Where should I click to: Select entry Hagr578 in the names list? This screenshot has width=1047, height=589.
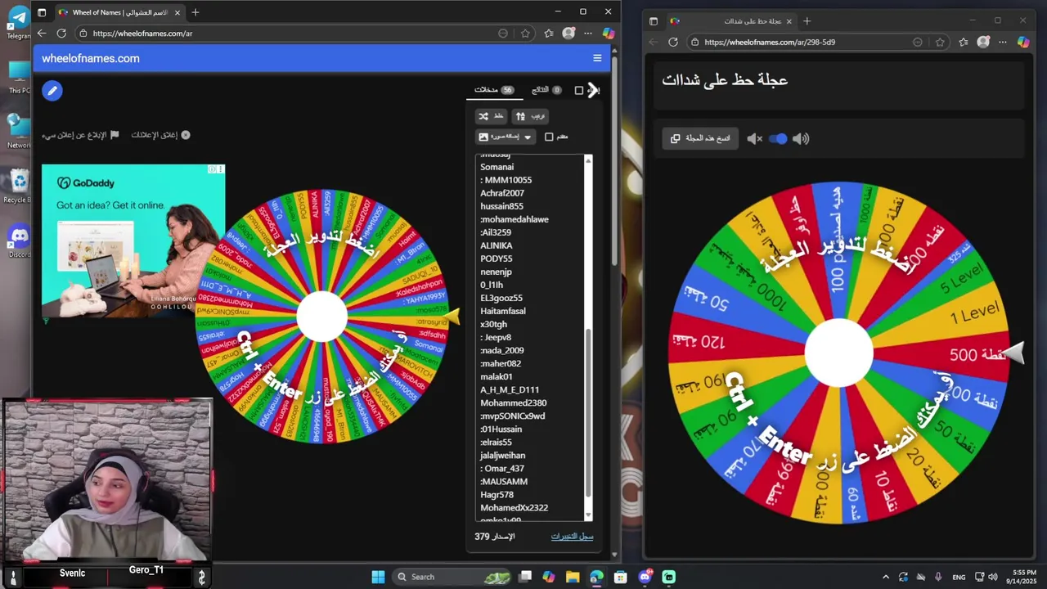point(497,494)
